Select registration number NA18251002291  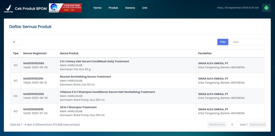[x=33, y=79]
